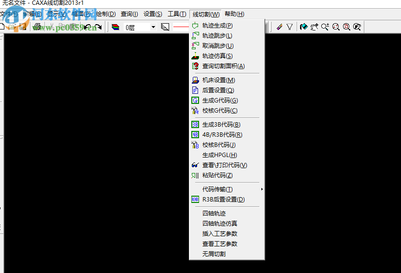
Task: Open the layer control stacked-layers icon
Action: click(x=115, y=27)
